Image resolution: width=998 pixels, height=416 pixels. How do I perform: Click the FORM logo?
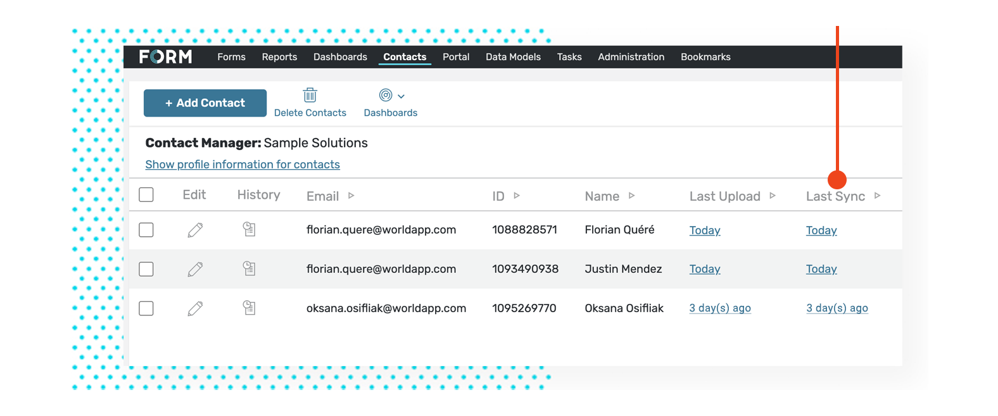pos(165,57)
